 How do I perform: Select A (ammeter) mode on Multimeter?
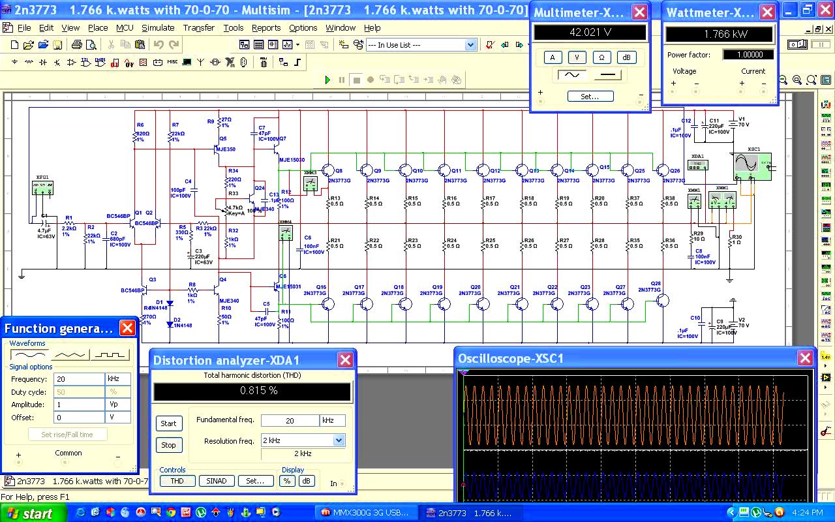point(553,57)
